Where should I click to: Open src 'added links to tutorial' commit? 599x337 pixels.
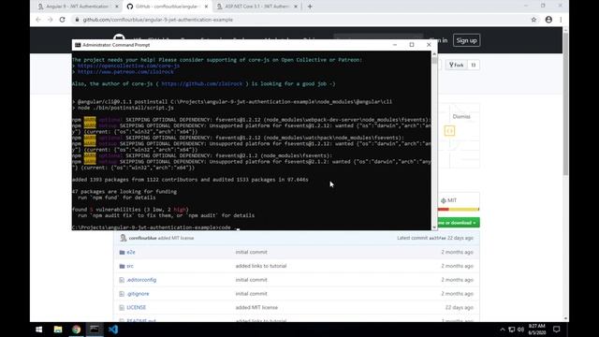pyautogui.click(x=261, y=266)
